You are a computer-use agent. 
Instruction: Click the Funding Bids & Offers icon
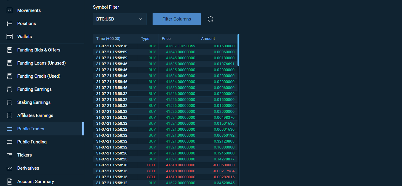[x=10, y=50]
